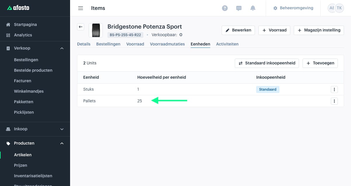Switch to the Voorraadmutaties tab
This screenshot has width=351, height=186.
click(x=167, y=44)
